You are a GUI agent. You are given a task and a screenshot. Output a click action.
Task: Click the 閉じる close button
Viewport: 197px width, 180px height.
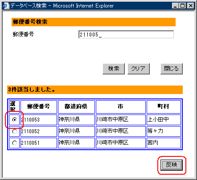click(172, 69)
